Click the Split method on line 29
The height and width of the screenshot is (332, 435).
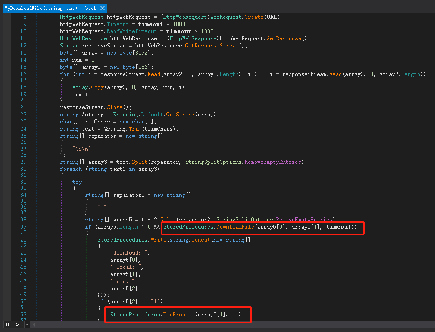tap(140, 162)
